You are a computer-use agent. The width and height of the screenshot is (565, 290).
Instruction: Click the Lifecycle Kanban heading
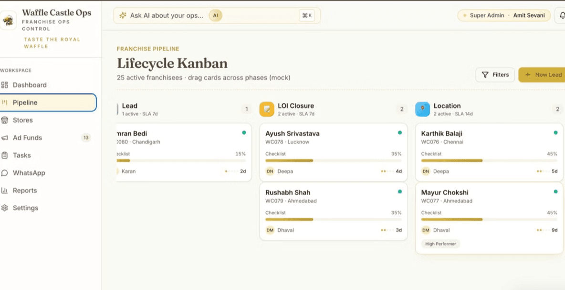(172, 64)
